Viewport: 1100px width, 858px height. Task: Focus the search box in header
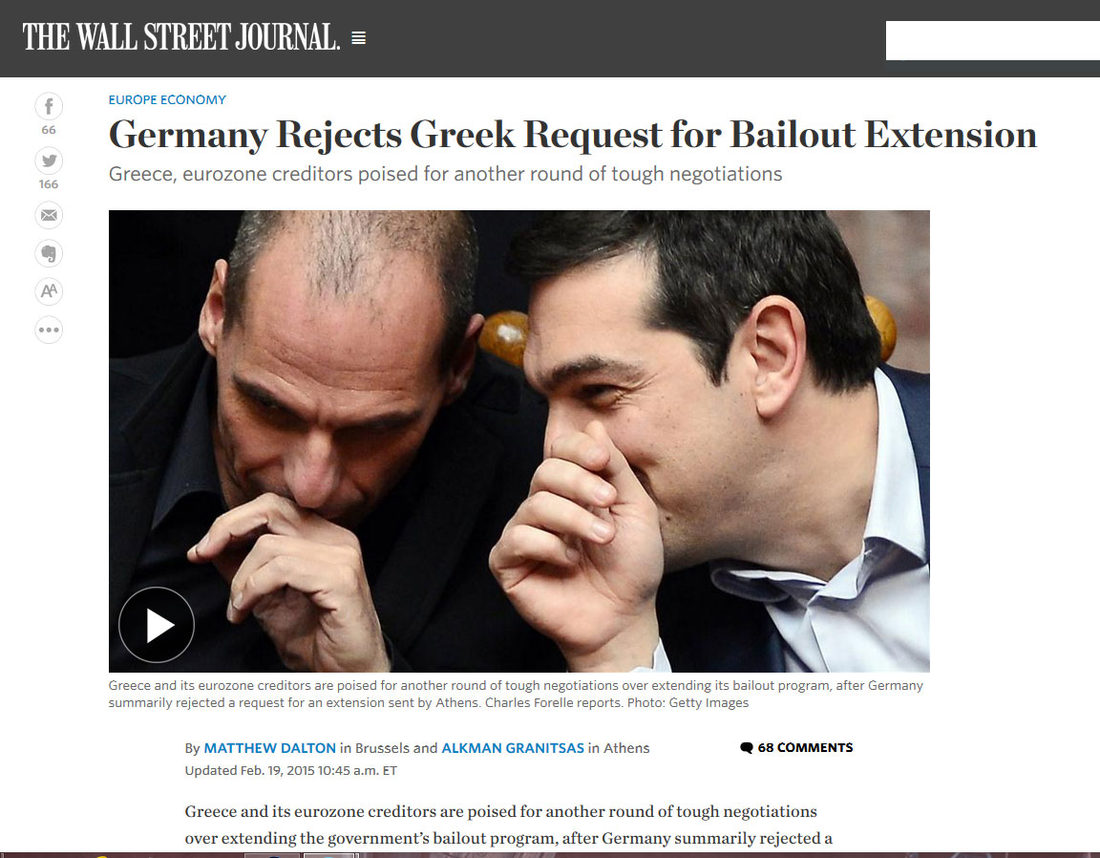(x=993, y=40)
